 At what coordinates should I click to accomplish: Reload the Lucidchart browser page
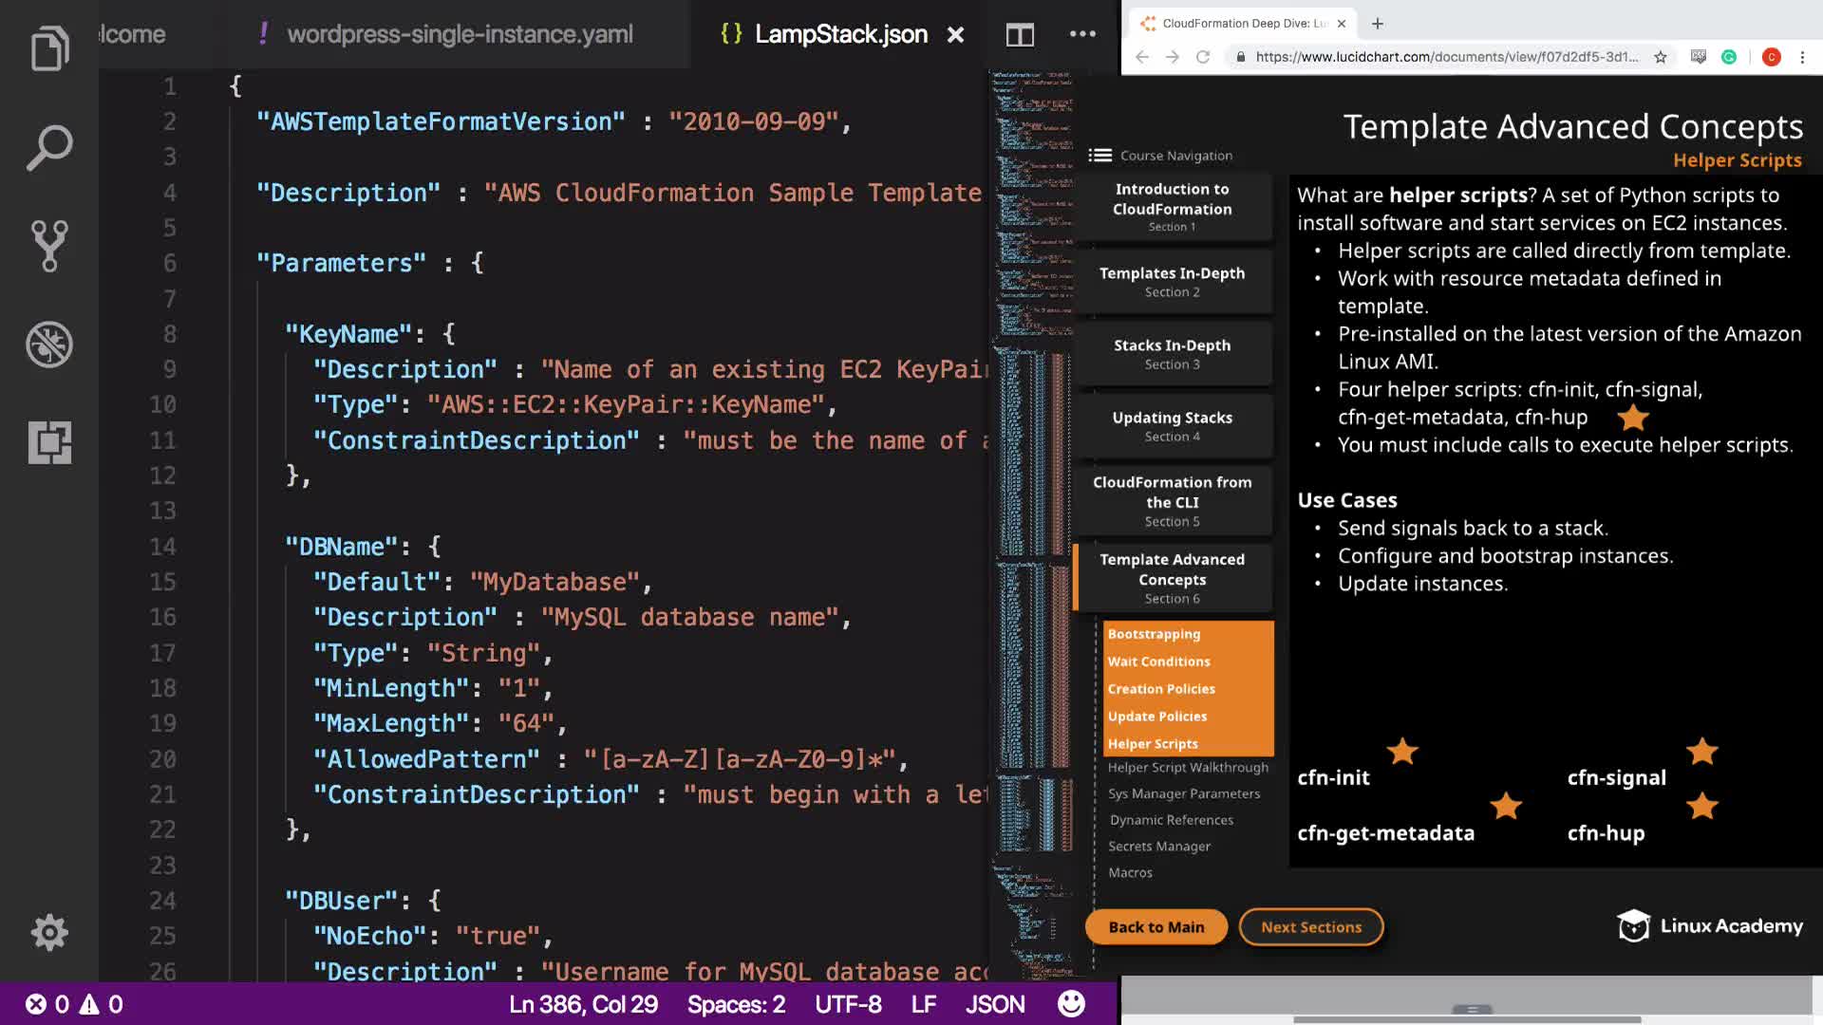(1203, 57)
